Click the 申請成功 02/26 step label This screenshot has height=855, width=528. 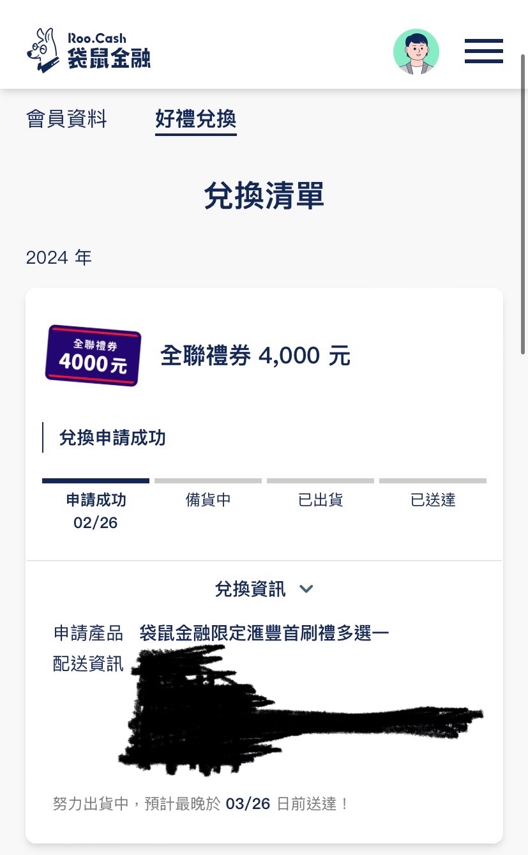[x=96, y=511]
